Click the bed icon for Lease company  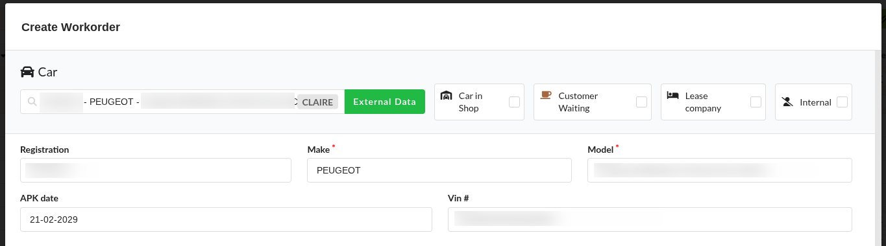[673, 95]
